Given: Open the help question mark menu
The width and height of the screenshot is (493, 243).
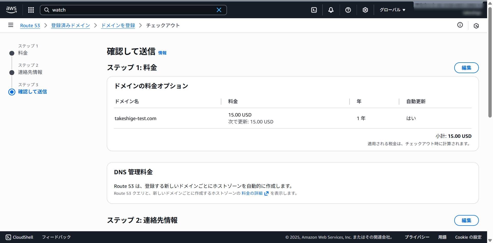Looking at the screenshot, I should click(348, 10).
